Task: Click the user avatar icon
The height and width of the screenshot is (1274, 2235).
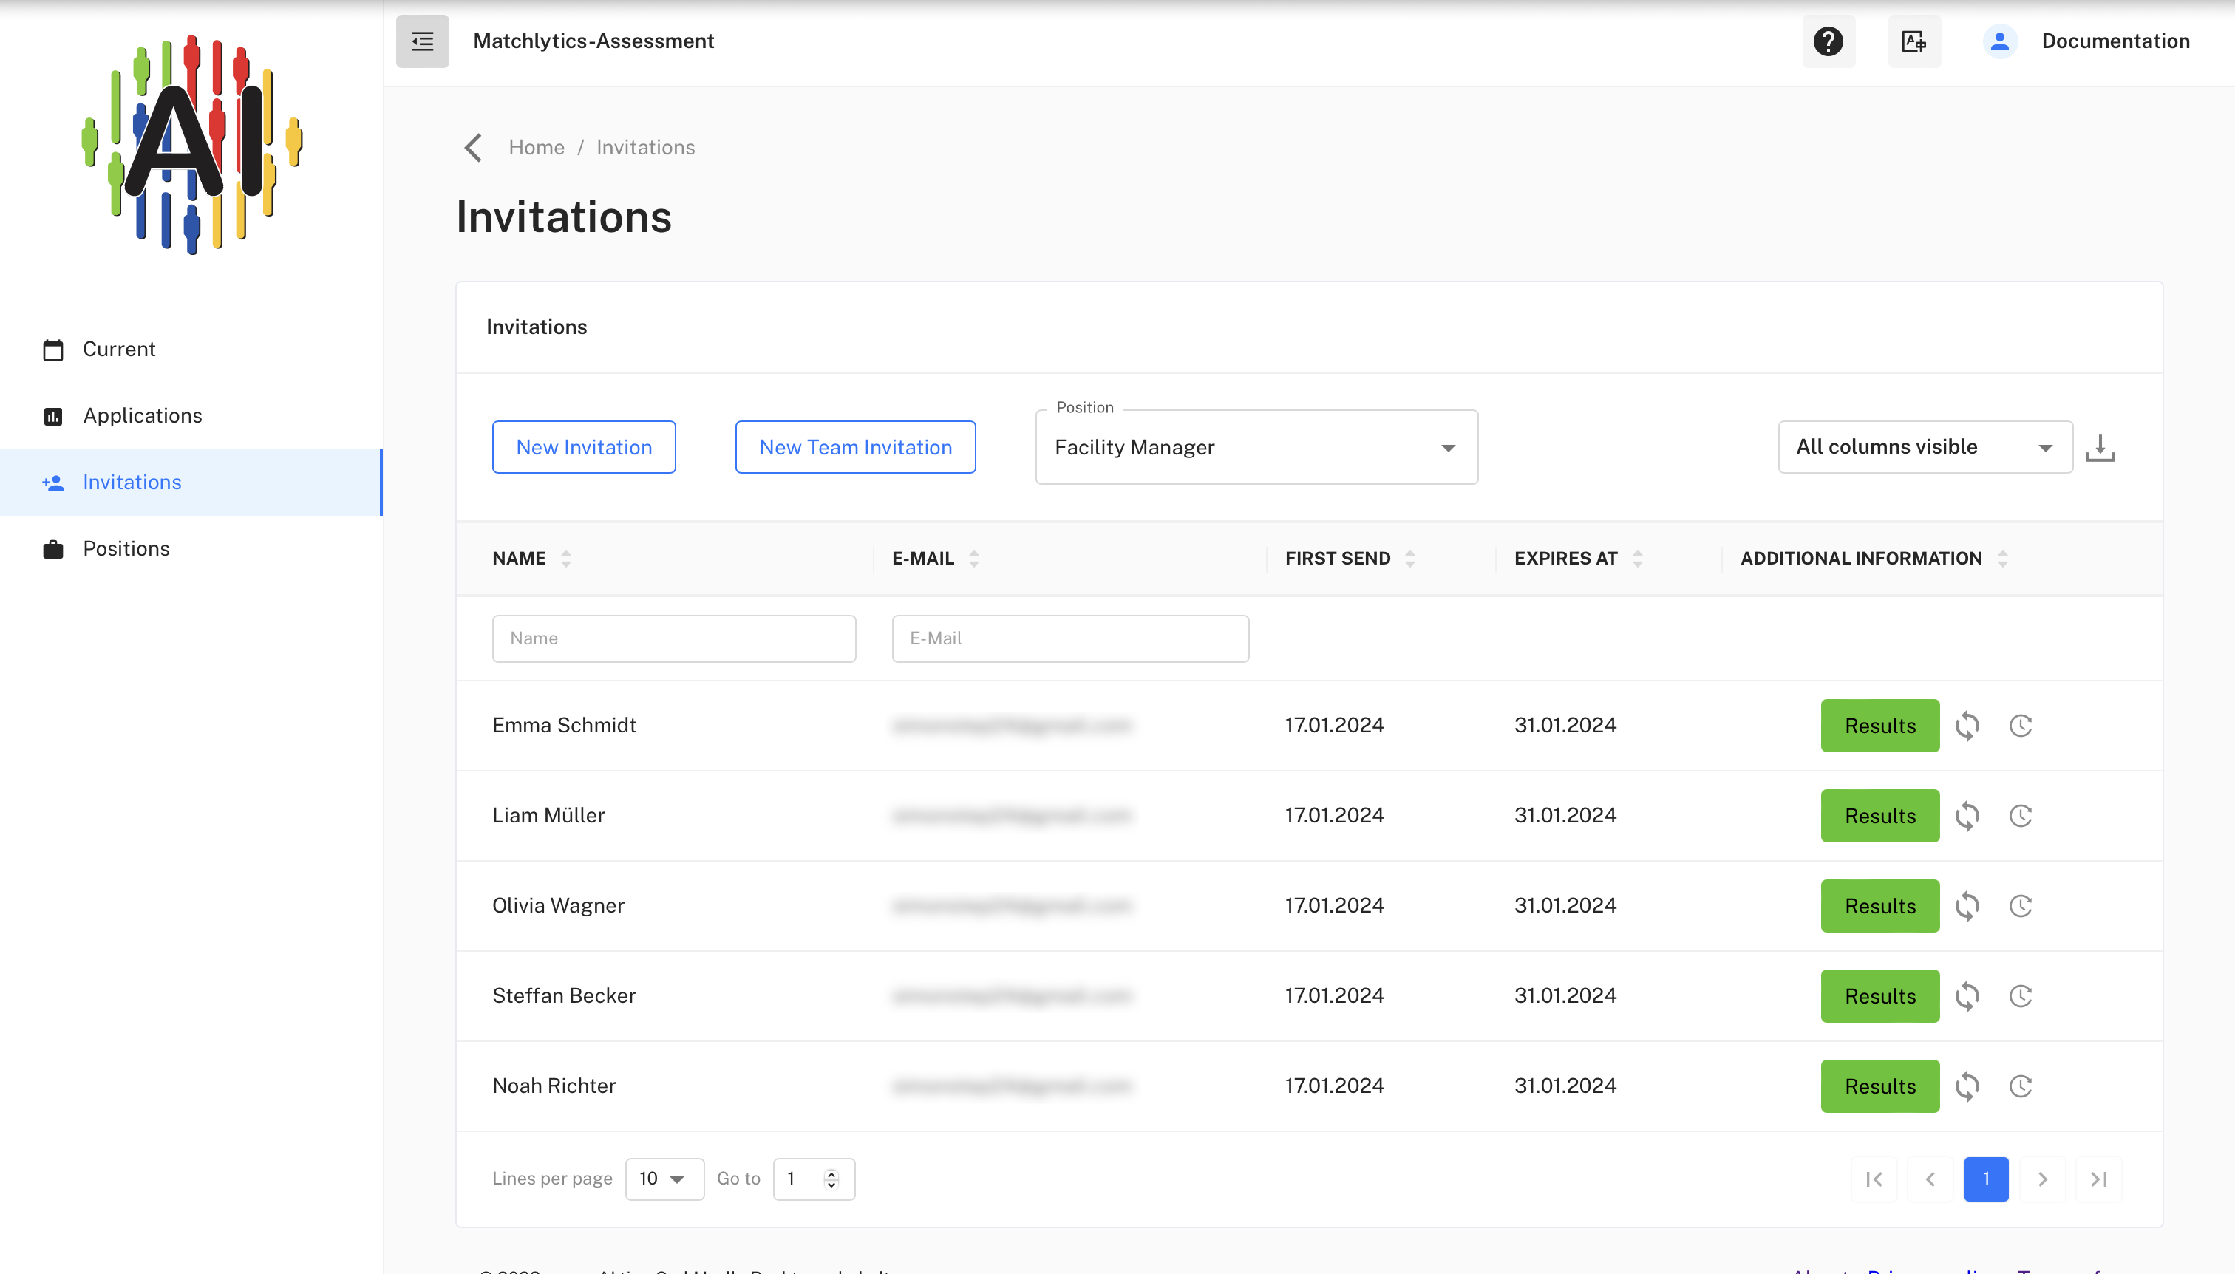Action: pyautogui.click(x=1999, y=41)
